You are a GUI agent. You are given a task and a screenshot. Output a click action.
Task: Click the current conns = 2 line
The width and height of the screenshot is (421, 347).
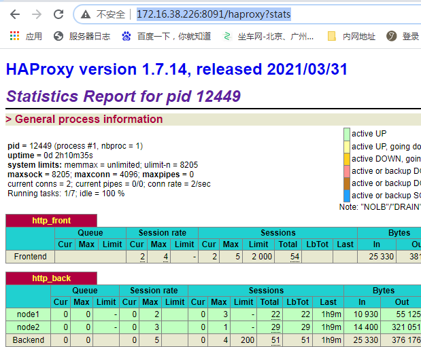109,184
